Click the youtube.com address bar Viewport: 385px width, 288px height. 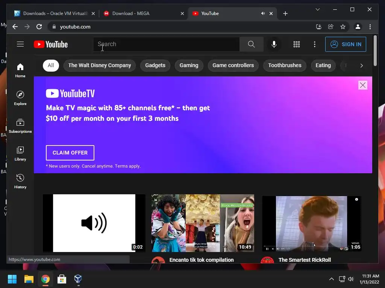[x=182, y=27]
